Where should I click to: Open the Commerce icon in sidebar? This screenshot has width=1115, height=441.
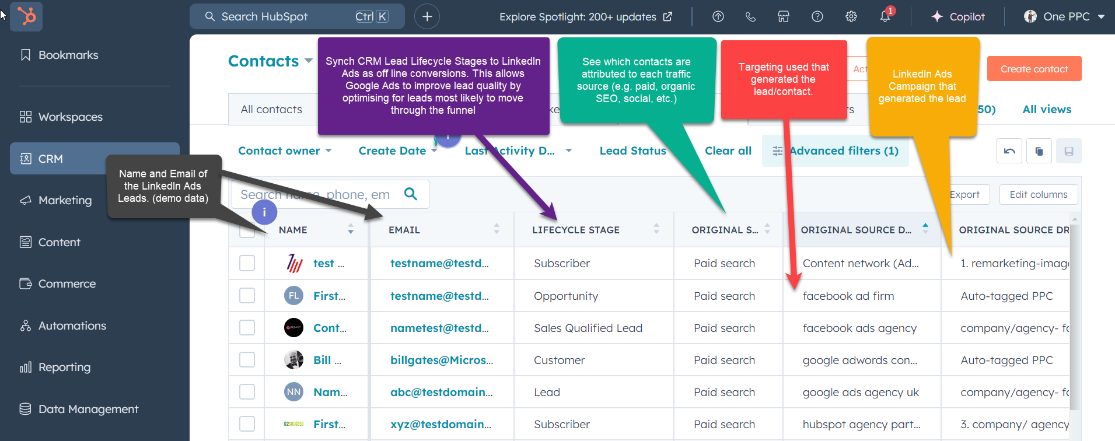pyautogui.click(x=25, y=283)
